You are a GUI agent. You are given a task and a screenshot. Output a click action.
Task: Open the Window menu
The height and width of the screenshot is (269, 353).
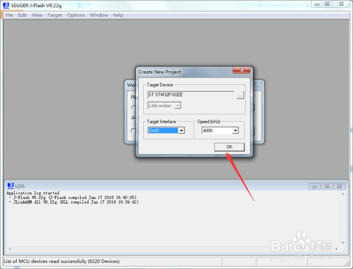[x=99, y=15]
